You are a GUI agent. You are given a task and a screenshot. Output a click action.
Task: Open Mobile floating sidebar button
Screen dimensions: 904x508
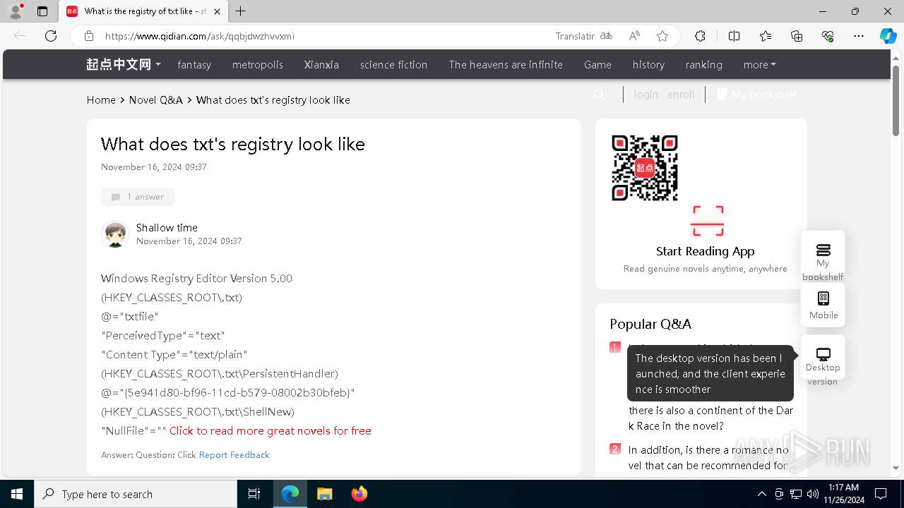(x=823, y=305)
